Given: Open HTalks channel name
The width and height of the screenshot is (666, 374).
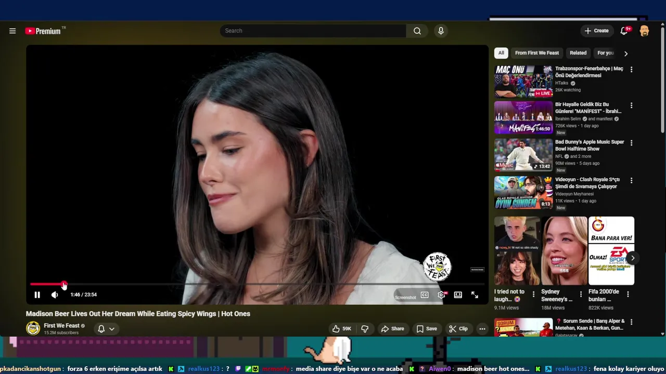Looking at the screenshot, I should tap(562, 83).
